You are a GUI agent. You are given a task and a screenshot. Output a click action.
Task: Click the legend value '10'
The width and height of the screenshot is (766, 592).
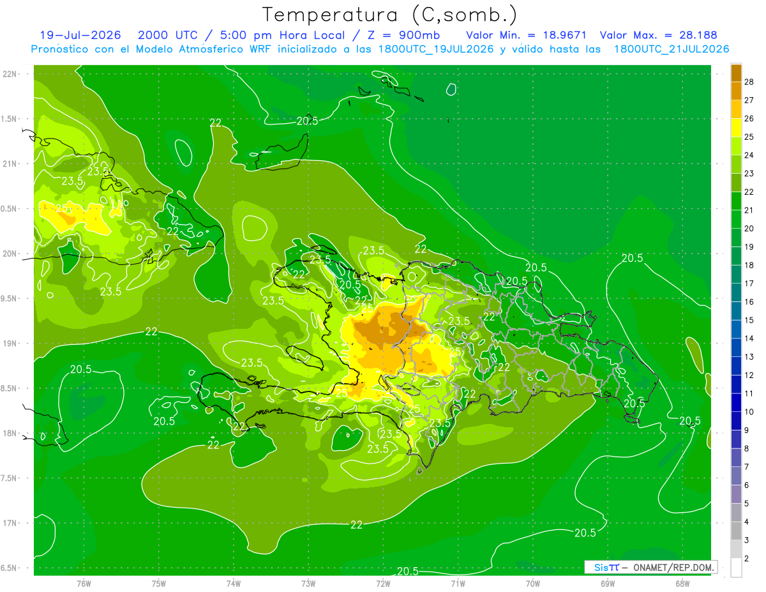749,412
